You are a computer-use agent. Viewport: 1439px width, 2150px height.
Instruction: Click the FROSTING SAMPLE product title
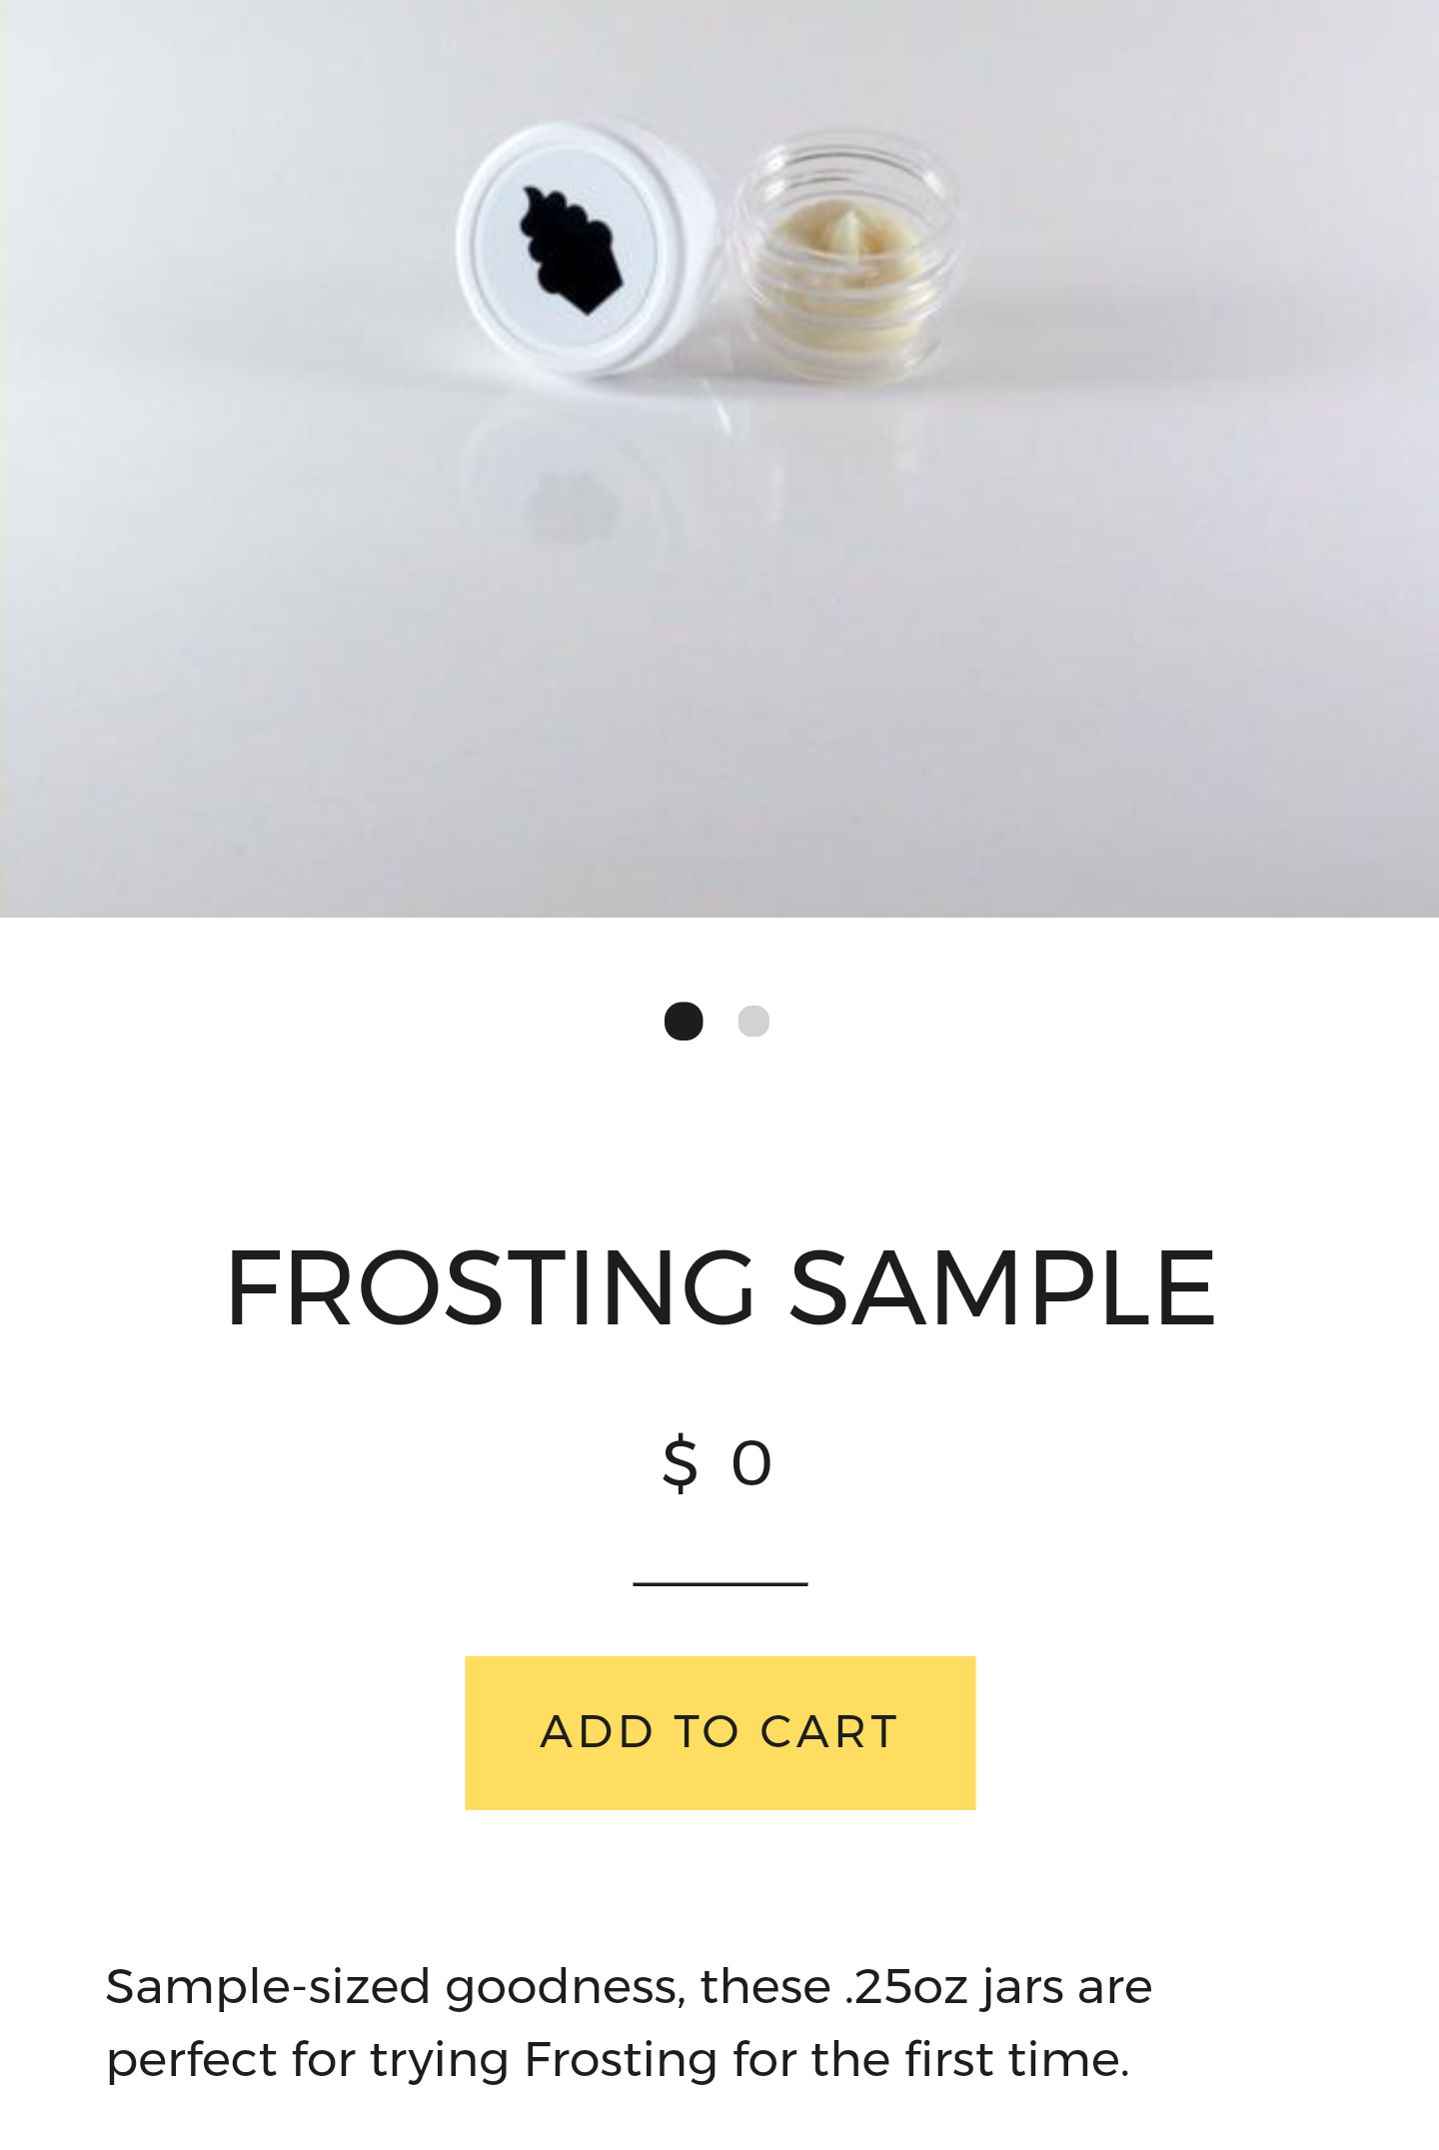pos(719,1287)
